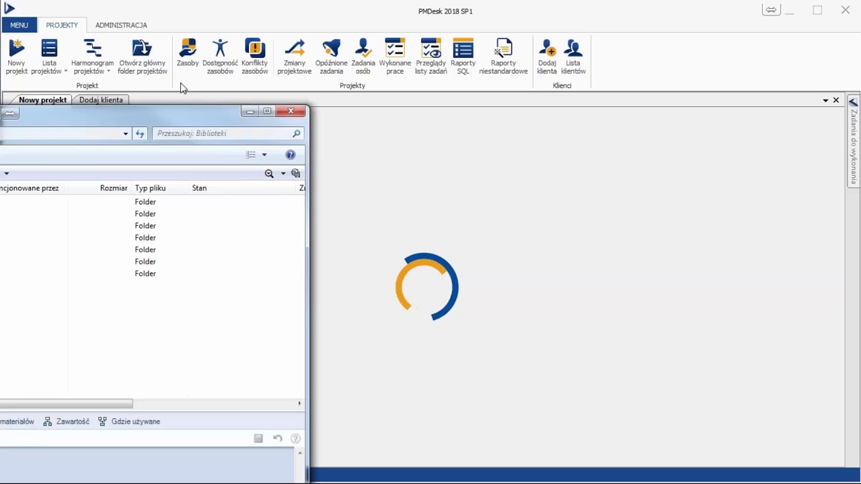Open Zmiany projektowe report
The height and width of the screenshot is (484, 861).
coord(295,56)
